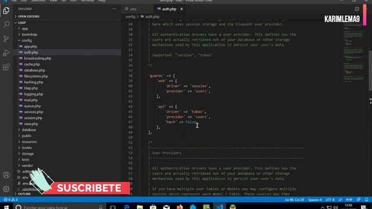Open Source Control view
Screen dimensions: 372x209
tap(6, 38)
